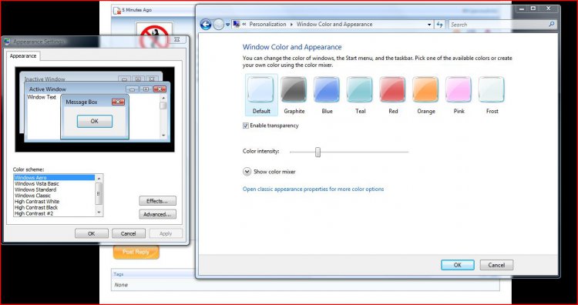Image resolution: width=578 pixels, height=305 pixels.
Task: Select the Graphite window color
Action: tap(294, 89)
